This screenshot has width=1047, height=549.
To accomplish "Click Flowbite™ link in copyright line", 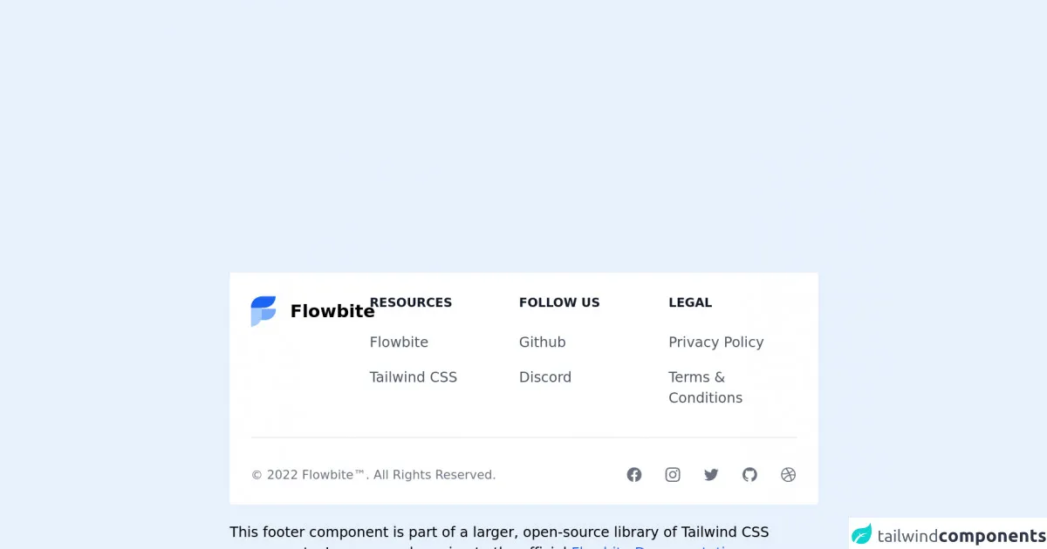I will [334, 475].
